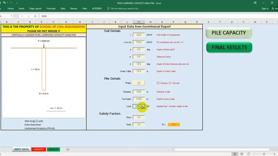Select the Water Table depth cell 15.0
Screen dimensions: 278x156
pyautogui.click(x=139, y=71)
